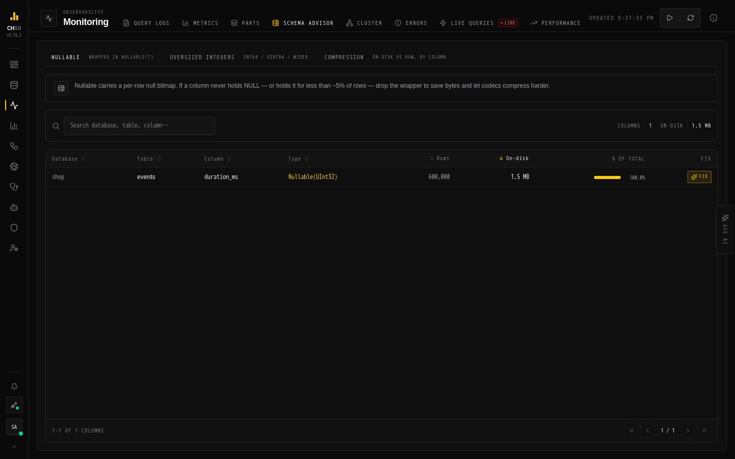Open the shield security sidebar icon
The image size is (735, 459).
14,228
